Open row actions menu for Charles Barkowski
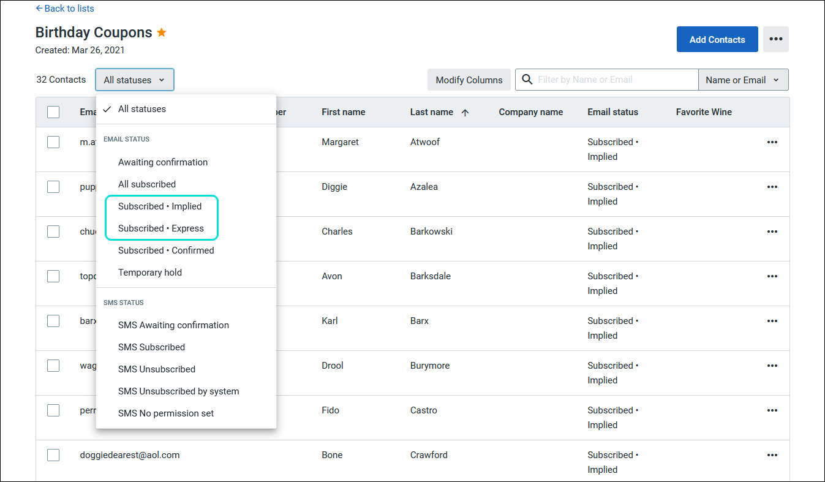 click(772, 232)
